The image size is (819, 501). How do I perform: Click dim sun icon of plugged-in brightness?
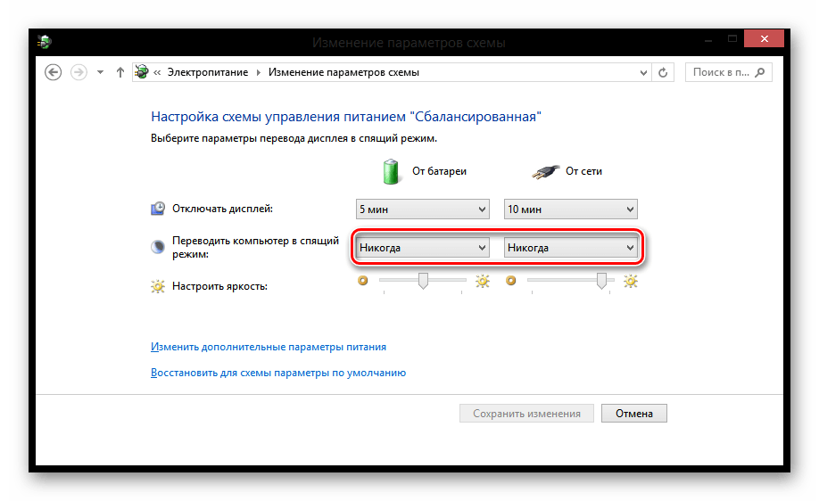coord(511,281)
